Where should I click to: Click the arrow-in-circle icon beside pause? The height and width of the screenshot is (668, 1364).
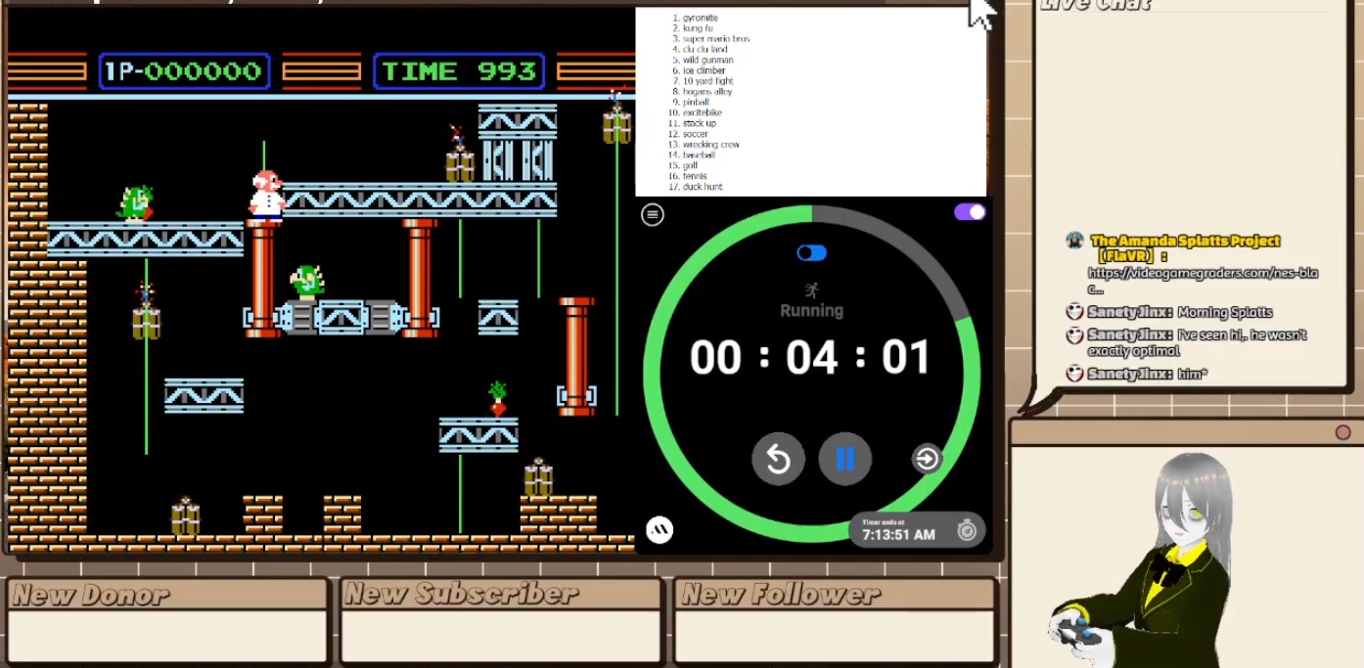pos(926,459)
